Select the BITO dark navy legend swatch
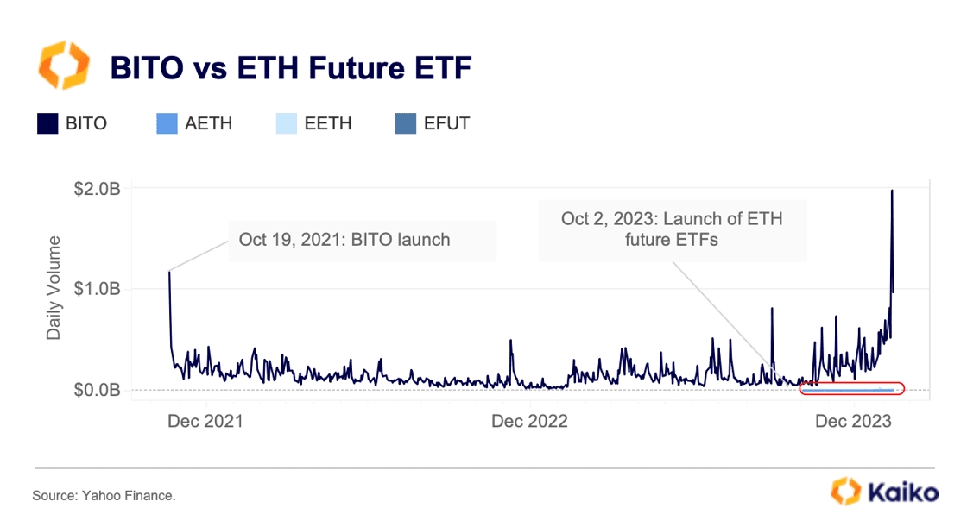Viewport: 967px width, 527px height. [x=47, y=123]
